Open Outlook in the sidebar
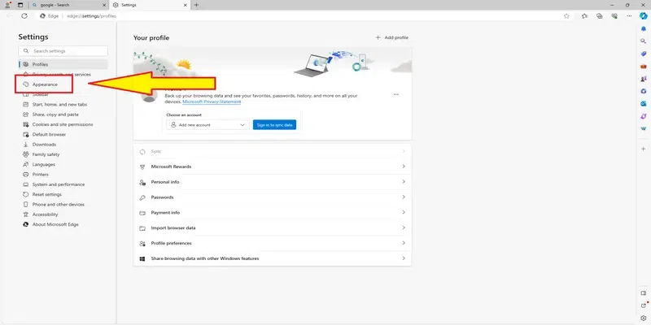Viewport: 651px width, 325px height. pyautogui.click(x=644, y=104)
